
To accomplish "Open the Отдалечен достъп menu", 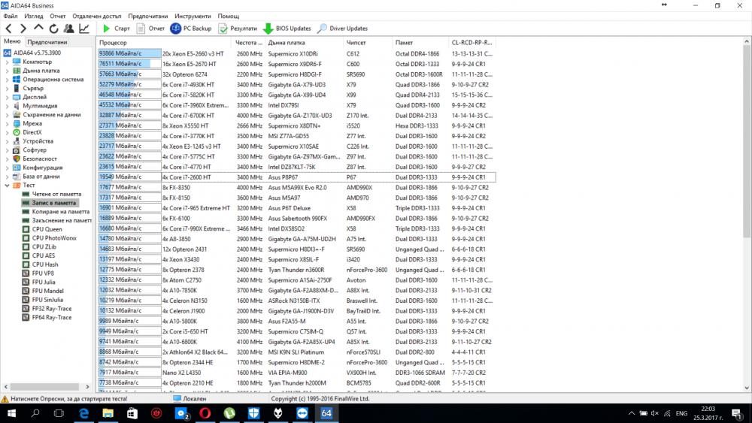I will point(97,16).
